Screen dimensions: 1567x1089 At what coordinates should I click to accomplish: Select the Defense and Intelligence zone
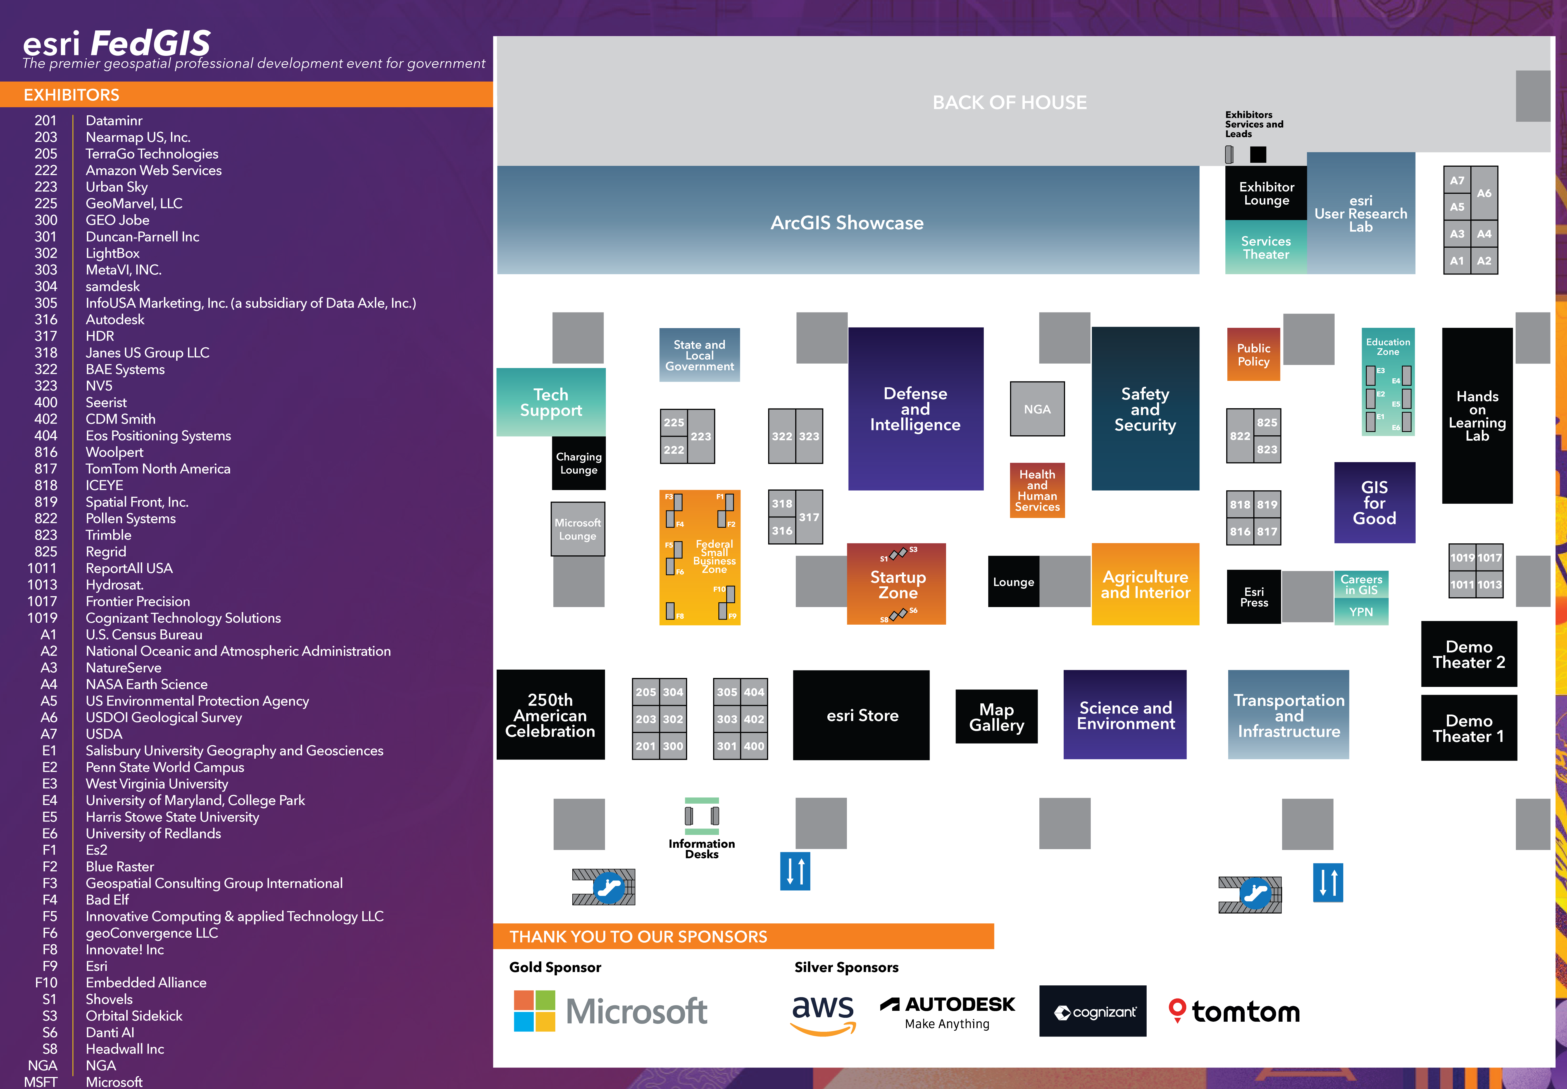(x=915, y=409)
